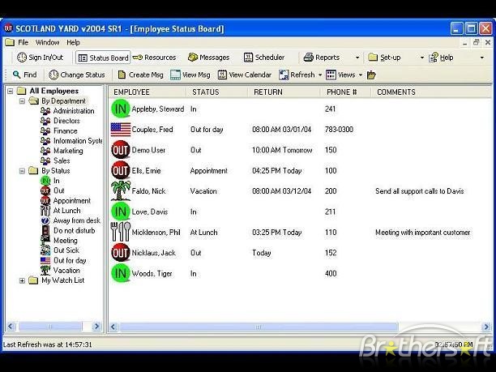The width and height of the screenshot is (496, 372).
Task: Click View Msg button
Action: [190, 75]
